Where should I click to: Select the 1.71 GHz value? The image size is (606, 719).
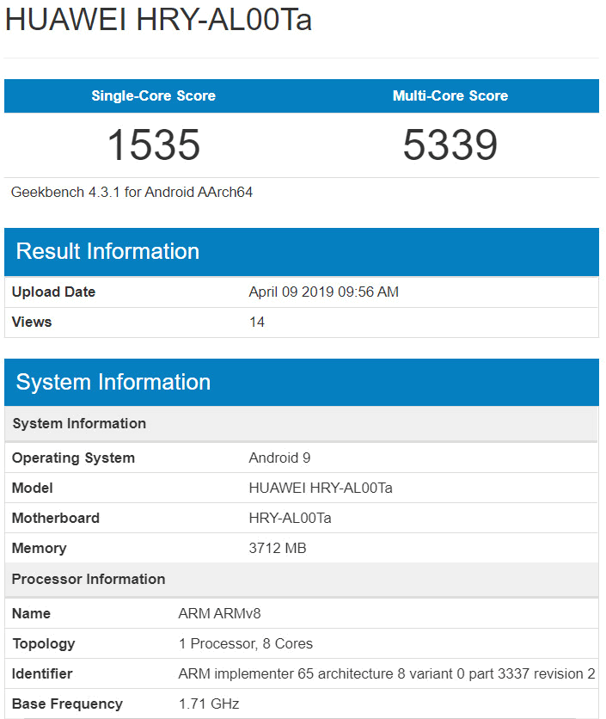[209, 704]
